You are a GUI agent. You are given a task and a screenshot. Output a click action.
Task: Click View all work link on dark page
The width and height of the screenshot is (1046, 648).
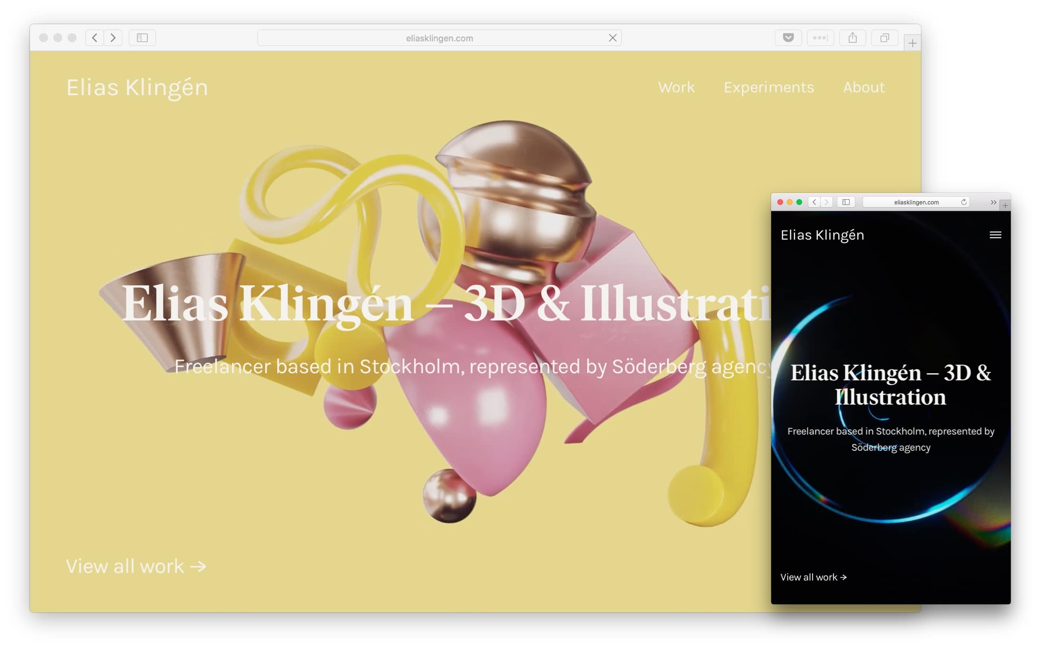813,577
